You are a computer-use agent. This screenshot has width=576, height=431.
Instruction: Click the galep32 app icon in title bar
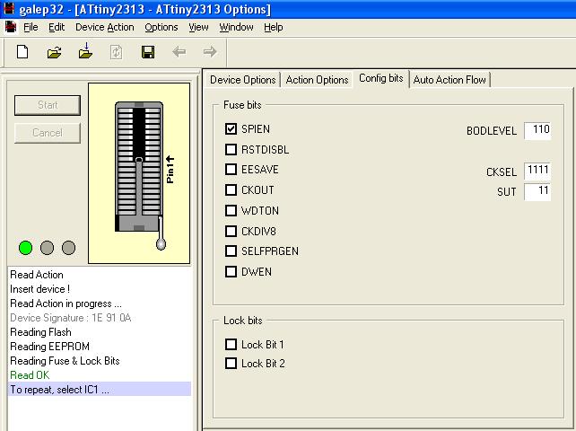point(9,9)
